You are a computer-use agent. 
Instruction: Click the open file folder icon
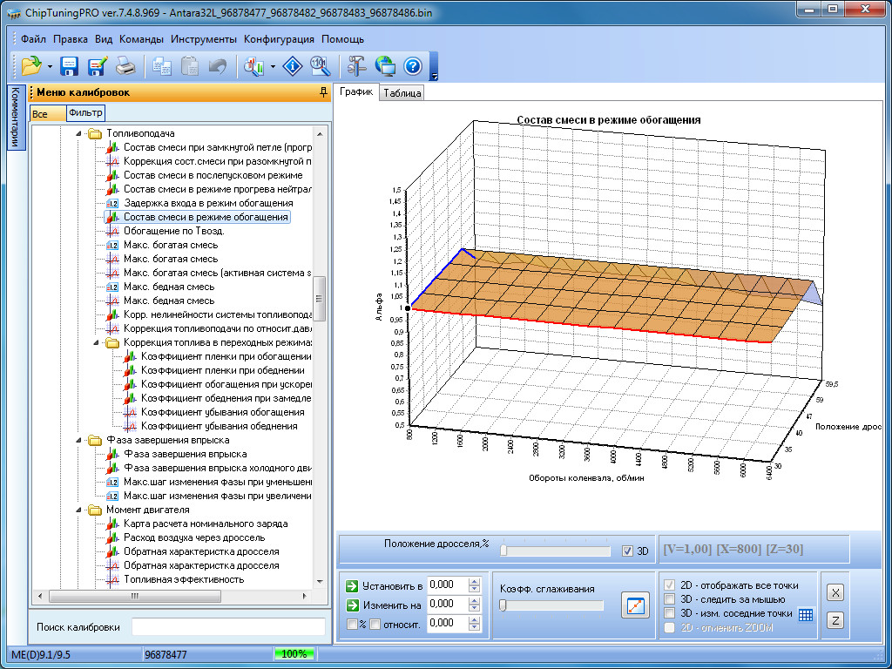click(31, 66)
